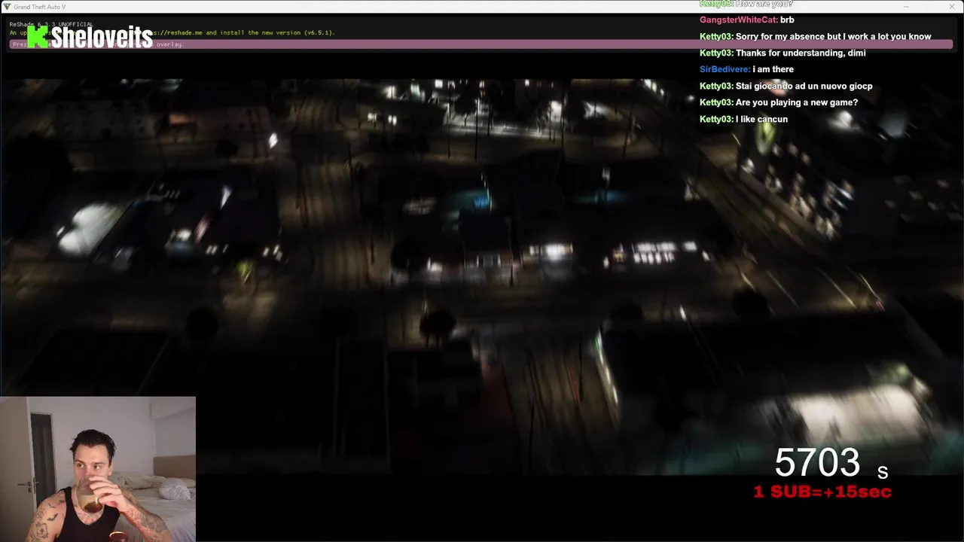This screenshot has height=542, width=964.
Task: Click the pink ReShade overlay progress bar
Action: pyautogui.click(x=482, y=44)
